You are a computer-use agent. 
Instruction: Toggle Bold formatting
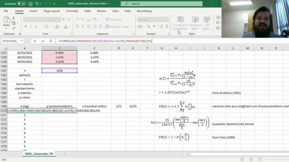click(x=26, y=27)
